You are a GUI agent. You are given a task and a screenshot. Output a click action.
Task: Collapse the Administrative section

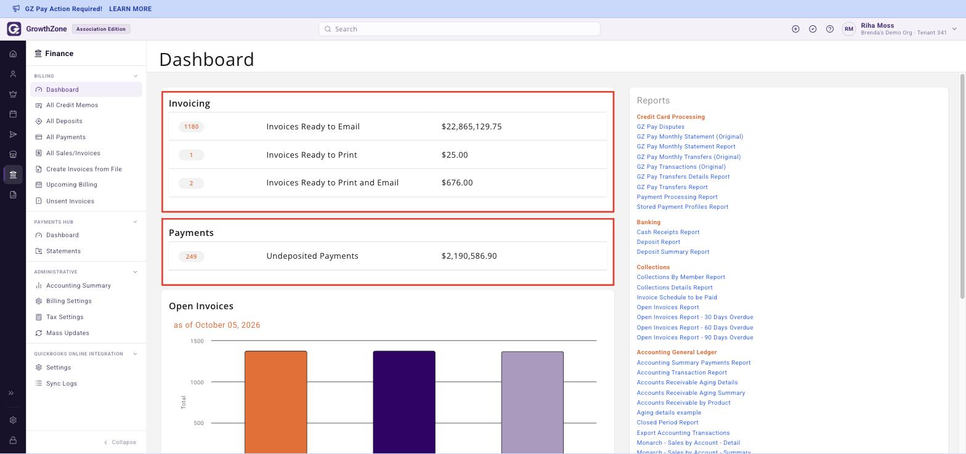point(136,272)
